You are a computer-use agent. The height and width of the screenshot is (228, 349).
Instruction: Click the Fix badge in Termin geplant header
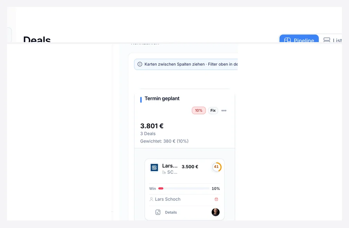tap(213, 110)
